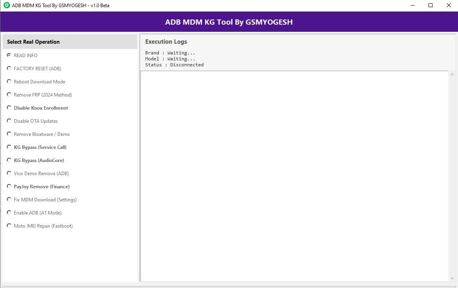The height and width of the screenshot is (288, 458).
Task: Click the scroll-up arrow in logs panel
Action: click(x=452, y=74)
